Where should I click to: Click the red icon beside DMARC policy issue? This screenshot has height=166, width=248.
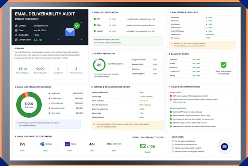[171, 100]
